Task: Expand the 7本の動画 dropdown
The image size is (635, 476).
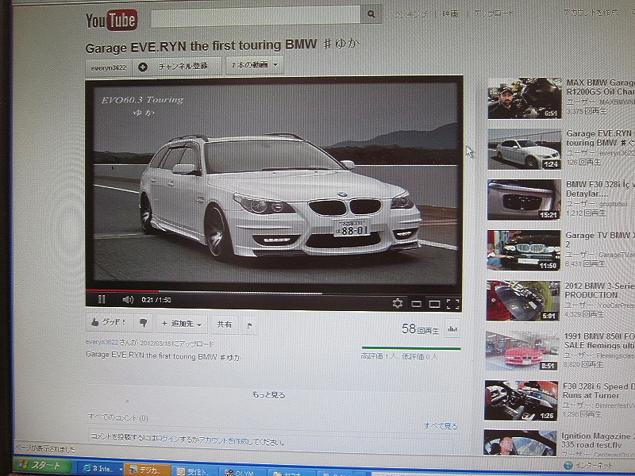Action: 254,65
